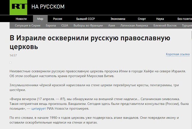Click the НА РУССКОМ header text
The width and height of the screenshot is (192, 129).
coord(48,7)
